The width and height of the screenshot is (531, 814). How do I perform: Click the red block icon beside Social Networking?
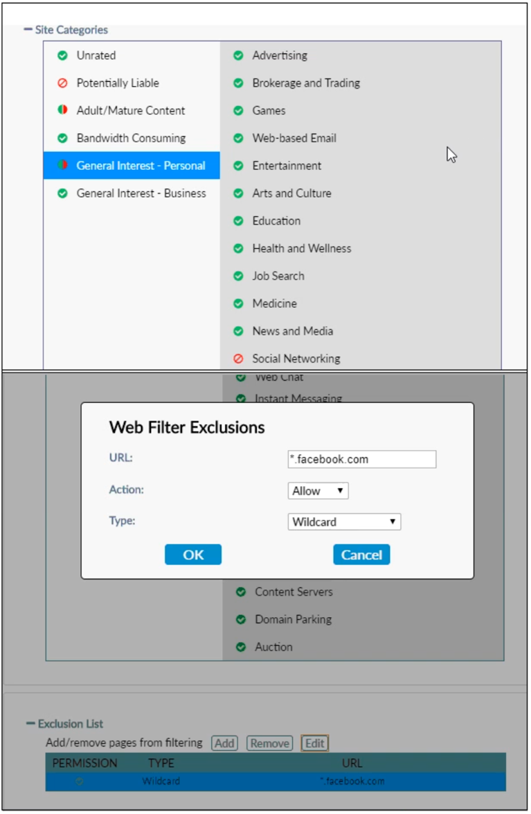click(x=238, y=359)
